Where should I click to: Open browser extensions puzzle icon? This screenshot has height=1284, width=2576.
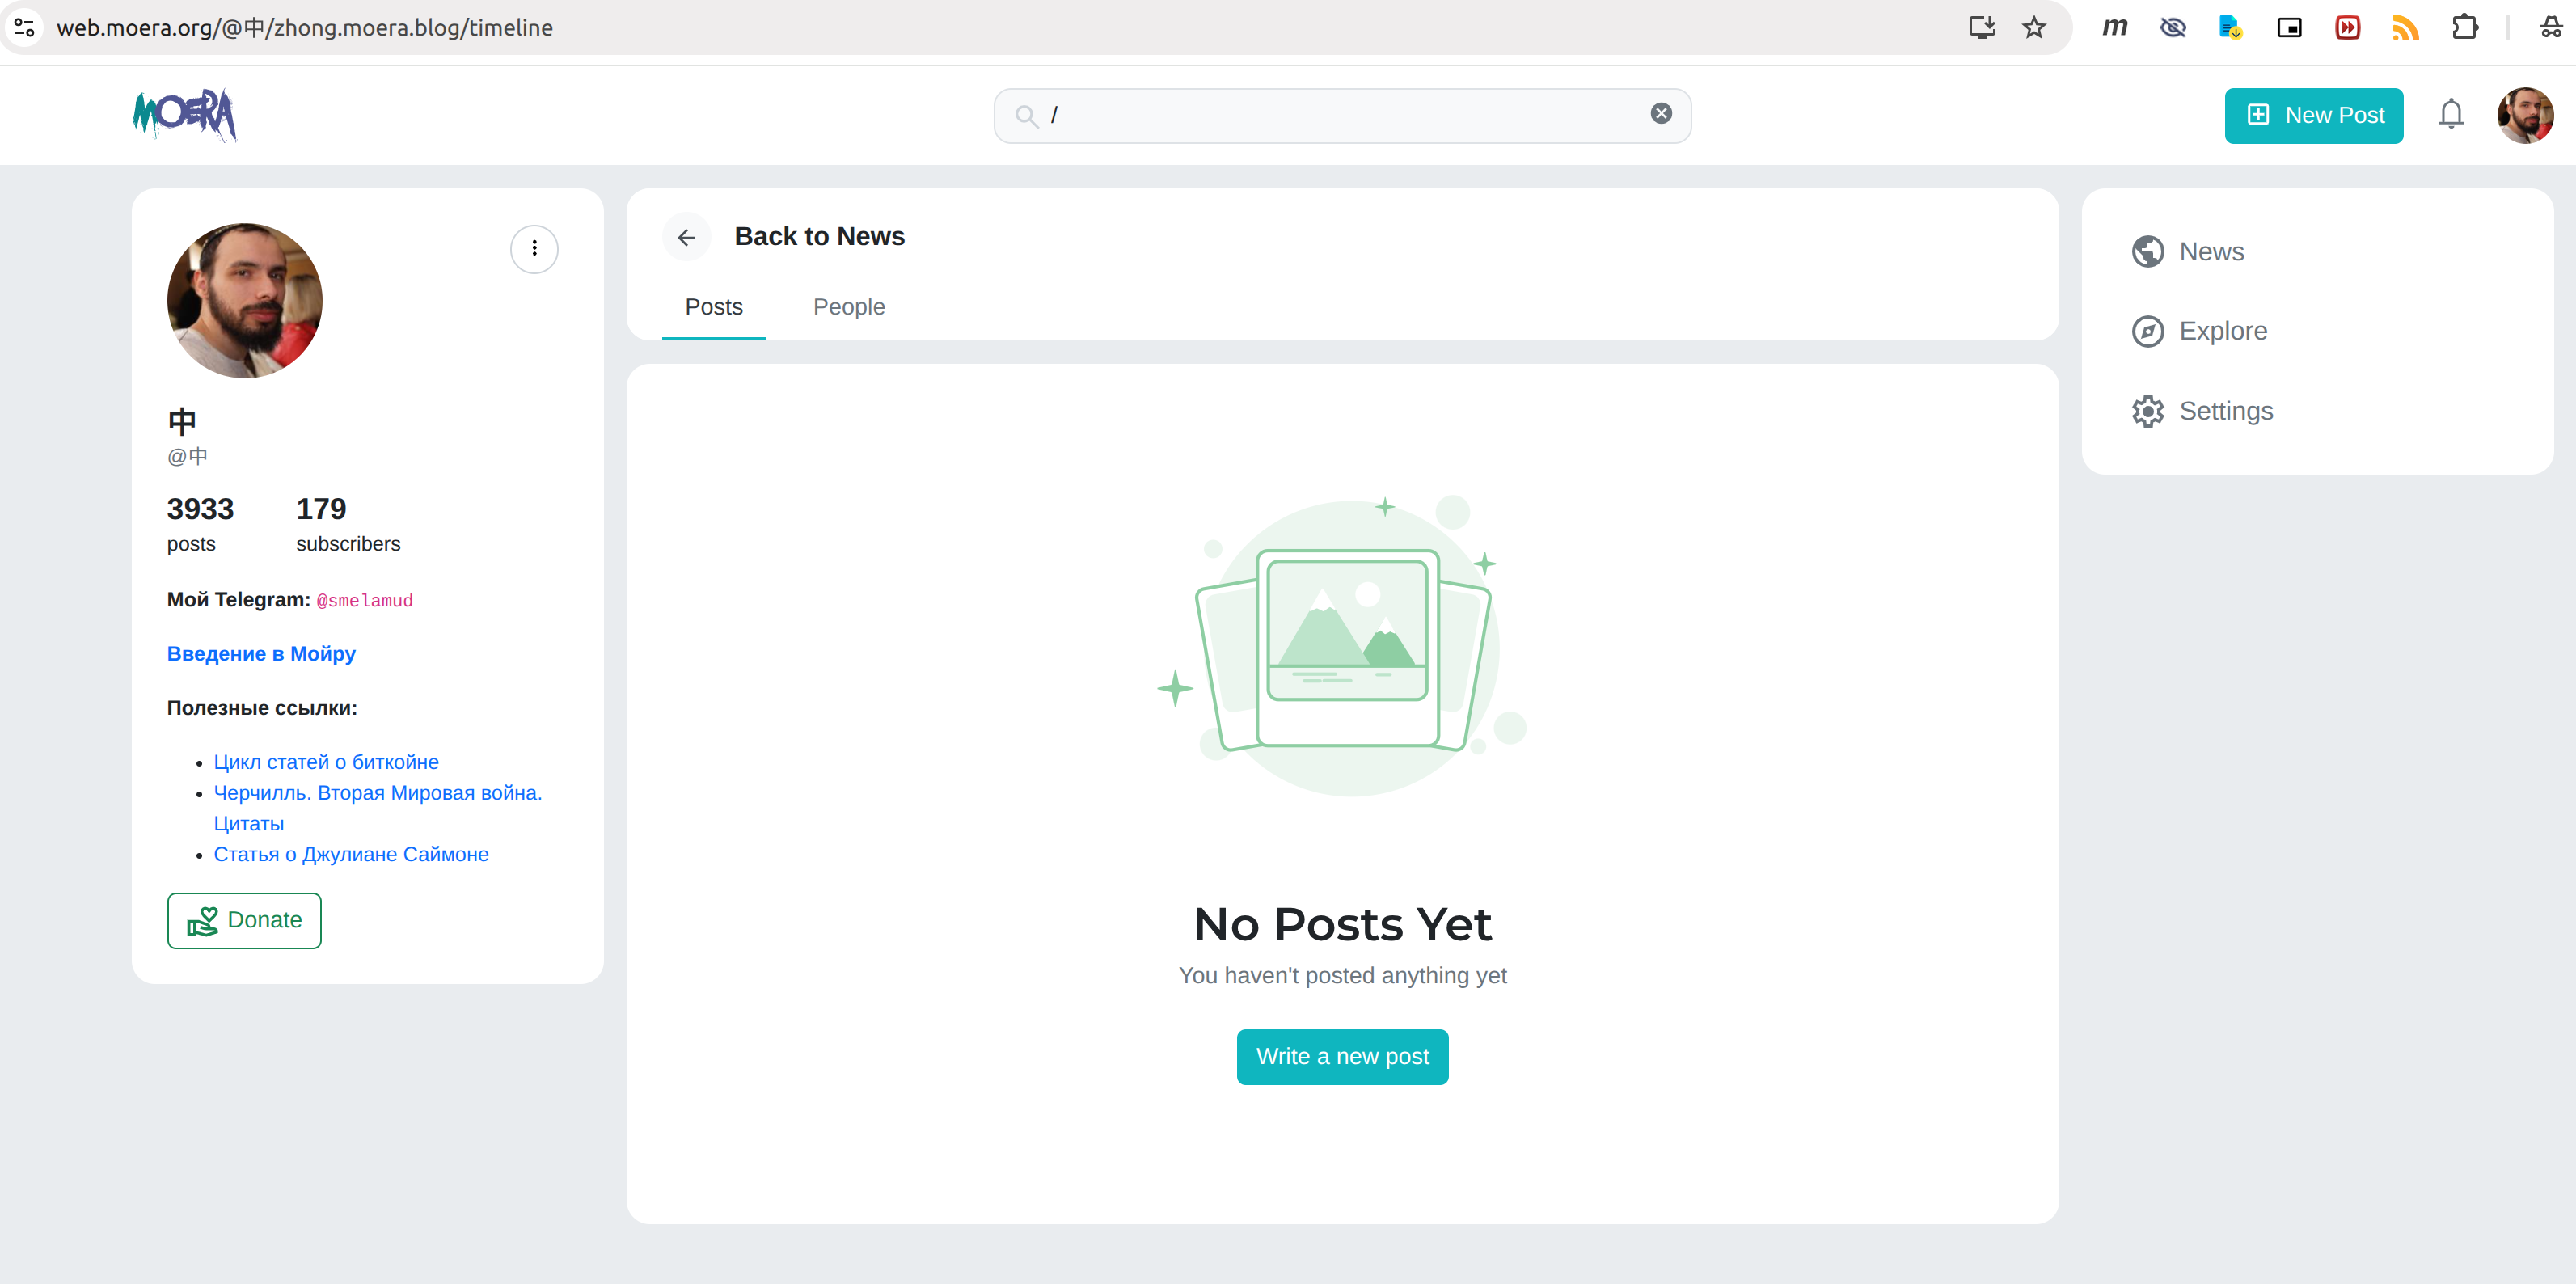pyautogui.click(x=2465, y=27)
